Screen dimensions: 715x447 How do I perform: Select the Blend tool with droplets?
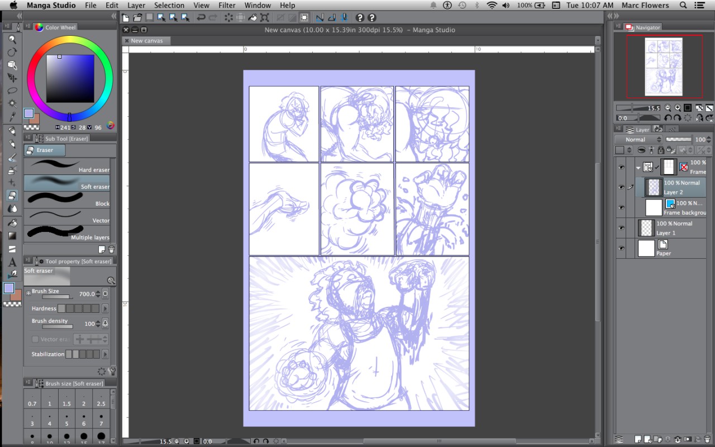point(12,208)
